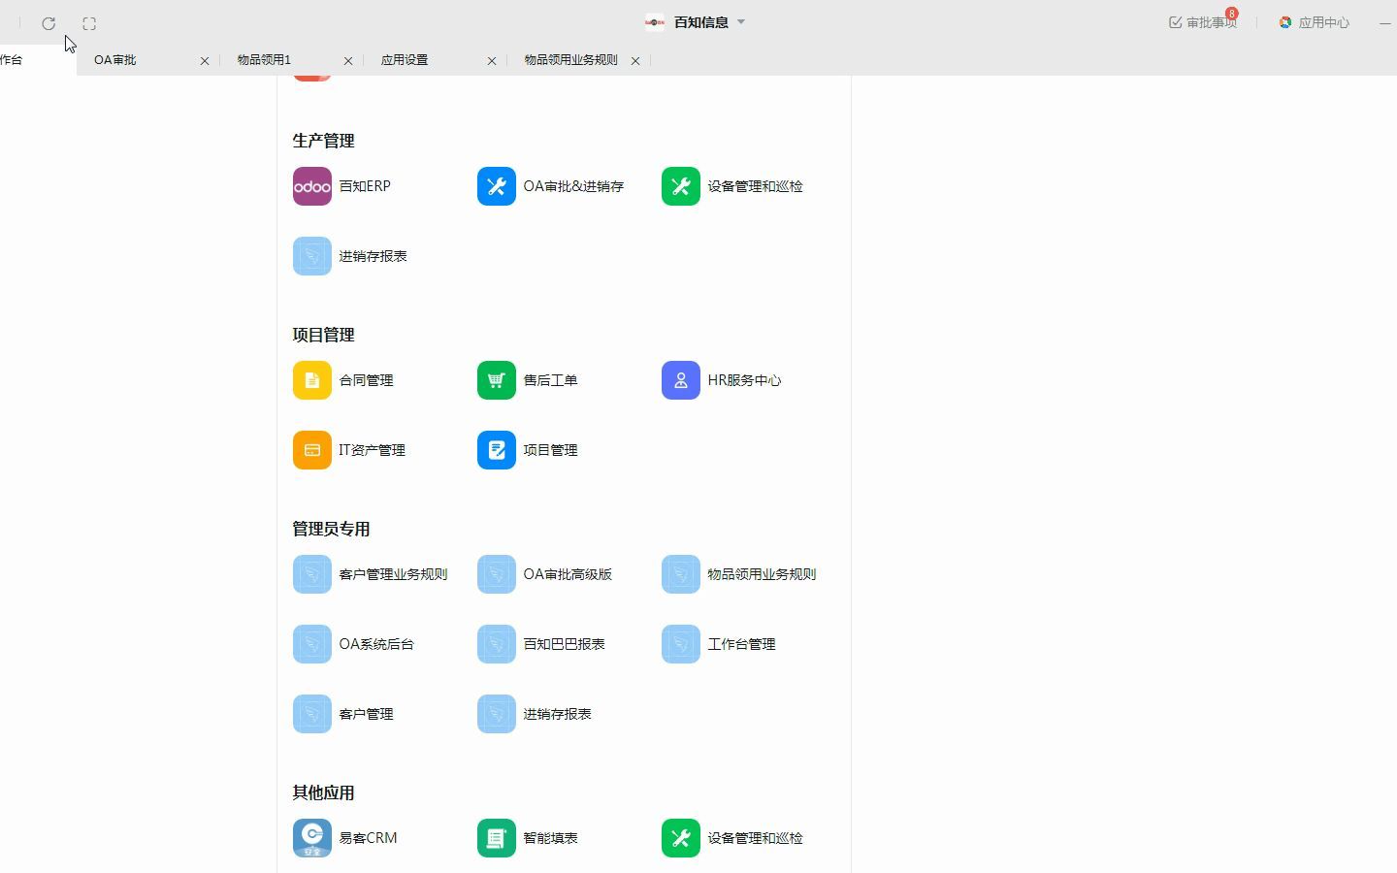Open the OA审批高级版 icon

pos(497,574)
